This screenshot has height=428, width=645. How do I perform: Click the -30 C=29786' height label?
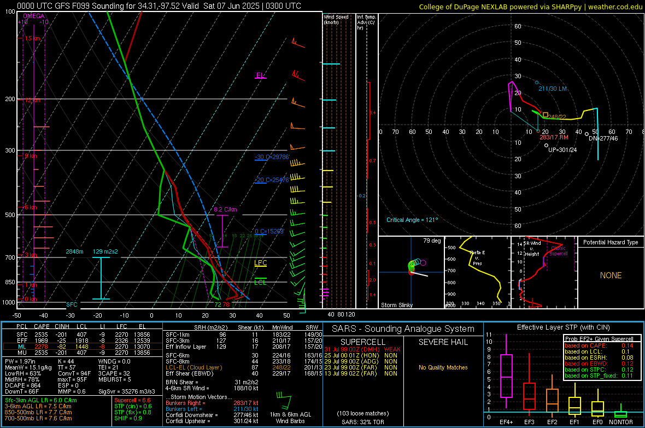coord(272,157)
